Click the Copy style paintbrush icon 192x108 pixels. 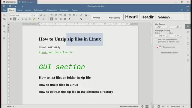click(x=81, y=19)
